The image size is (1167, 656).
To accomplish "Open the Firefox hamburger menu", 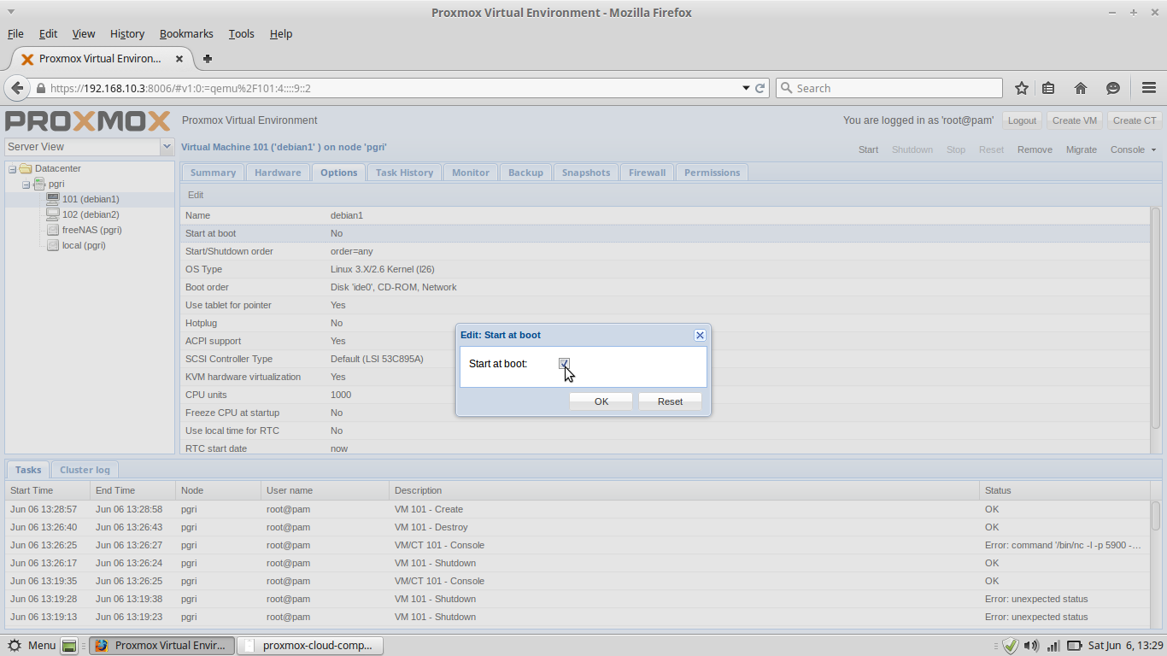I will coord(1148,88).
